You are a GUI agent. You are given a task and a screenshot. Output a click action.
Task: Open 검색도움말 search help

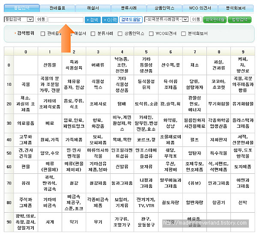[131, 20]
